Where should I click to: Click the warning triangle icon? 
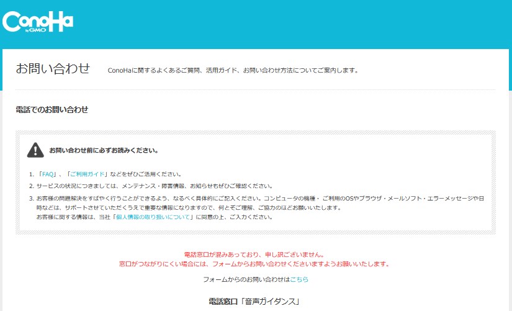(x=35, y=150)
